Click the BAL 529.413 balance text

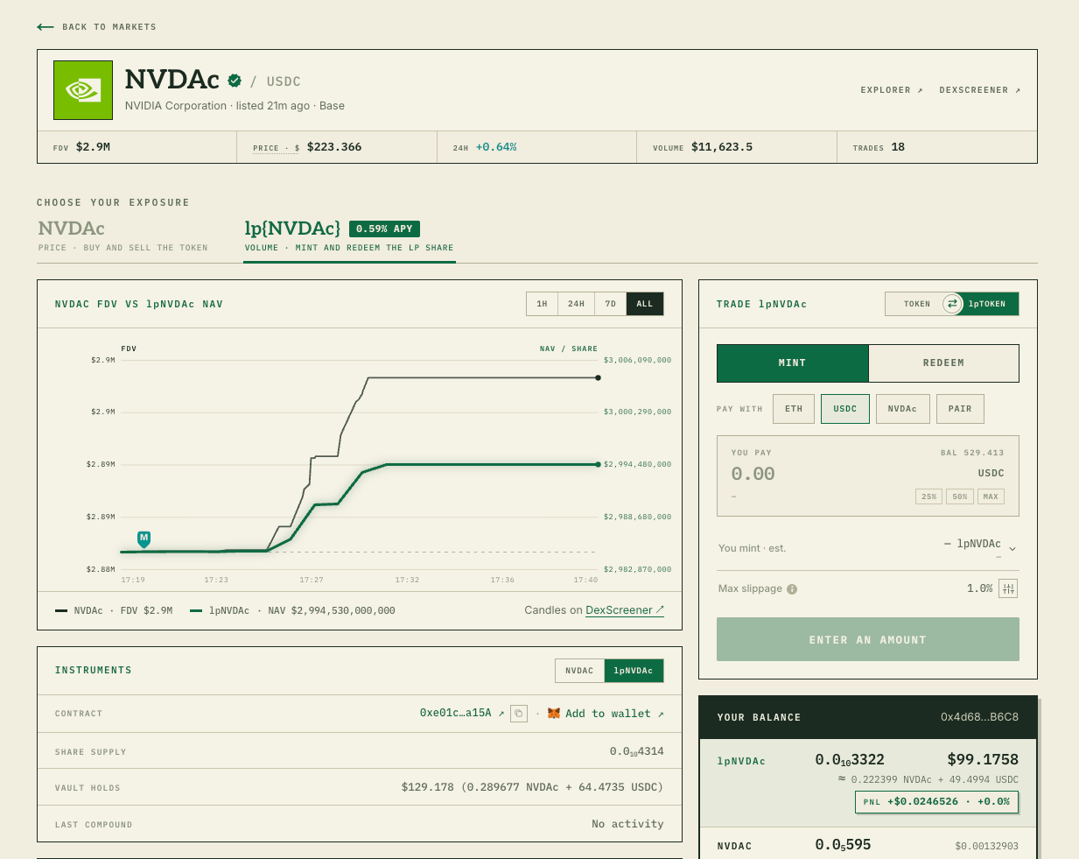pos(972,453)
